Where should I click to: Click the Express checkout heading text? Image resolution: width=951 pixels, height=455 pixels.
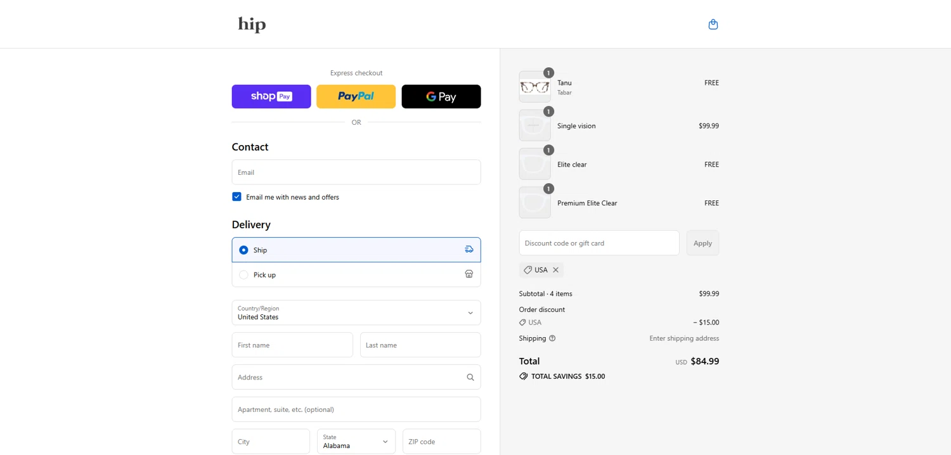coord(356,73)
